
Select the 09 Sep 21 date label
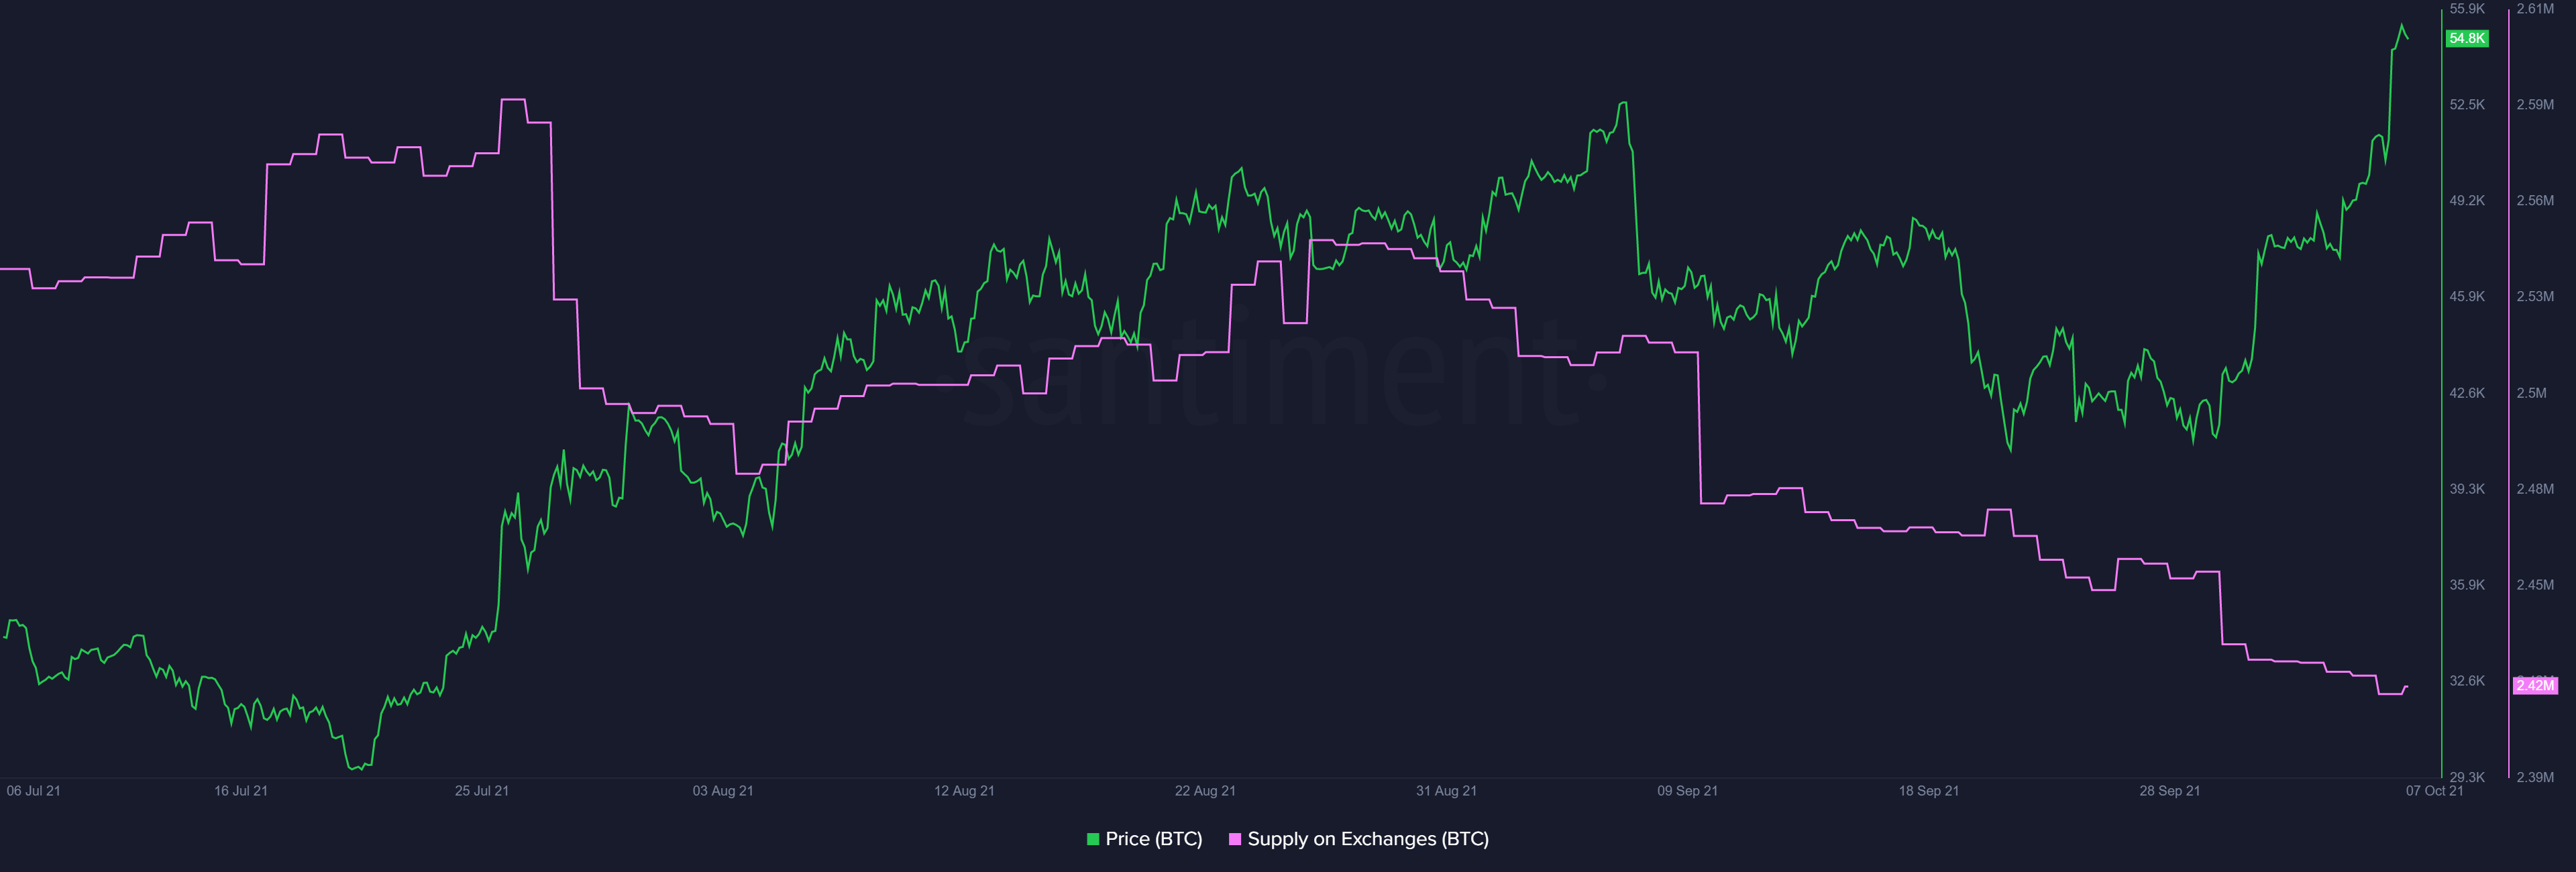tap(1687, 791)
